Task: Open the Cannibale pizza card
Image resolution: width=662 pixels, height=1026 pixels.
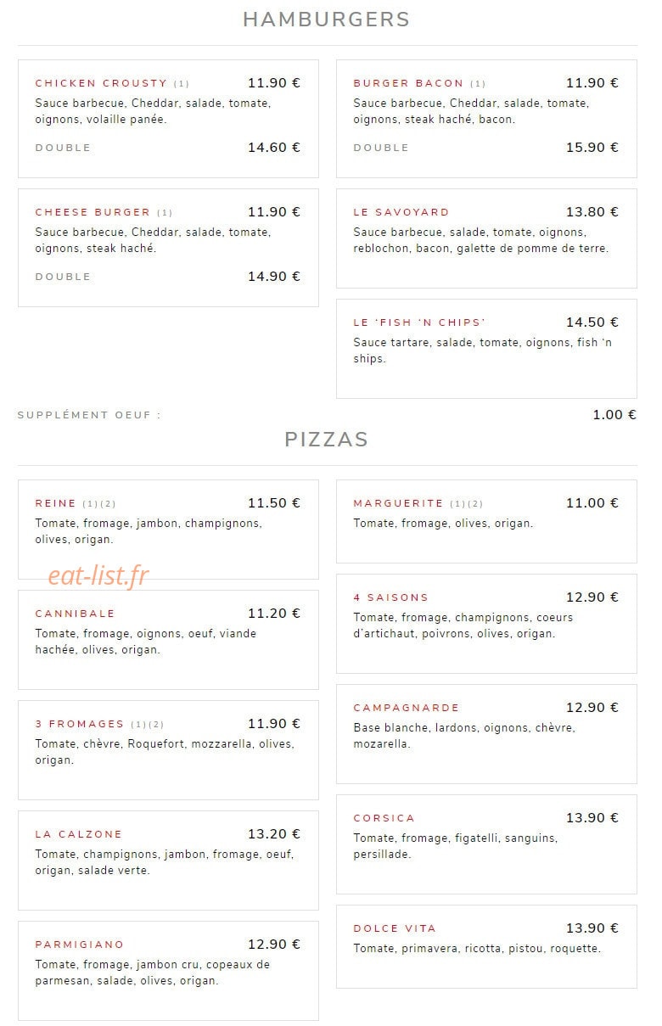Action: (168, 639)
